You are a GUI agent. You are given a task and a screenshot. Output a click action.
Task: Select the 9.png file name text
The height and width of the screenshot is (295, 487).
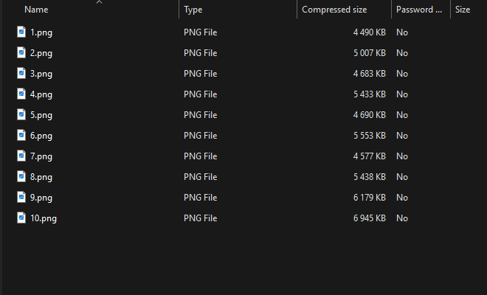point(41,198)
